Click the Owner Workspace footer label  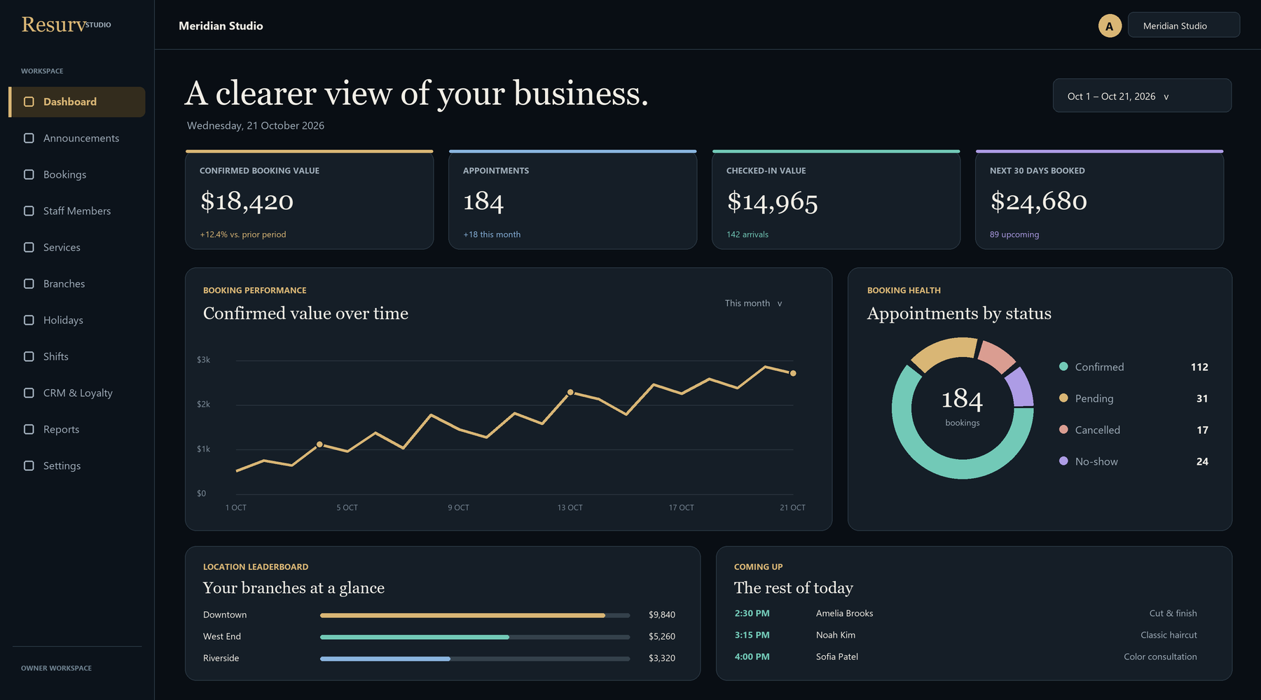56,668
